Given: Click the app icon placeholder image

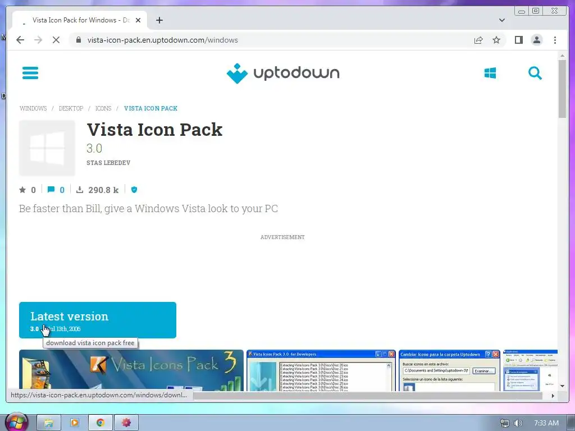Looking at the screenshot, I should click(x=47, y=148).
